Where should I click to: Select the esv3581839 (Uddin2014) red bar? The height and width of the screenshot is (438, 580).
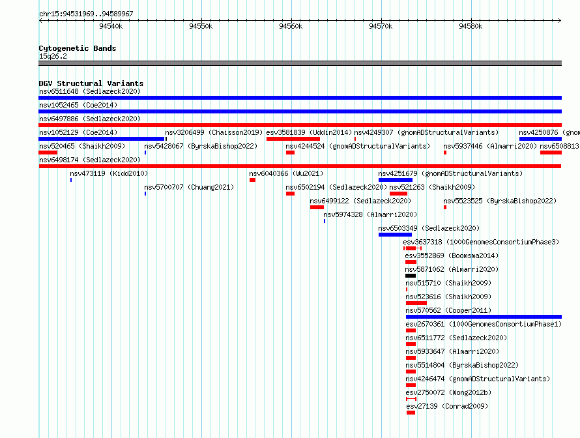coord(293,139)
